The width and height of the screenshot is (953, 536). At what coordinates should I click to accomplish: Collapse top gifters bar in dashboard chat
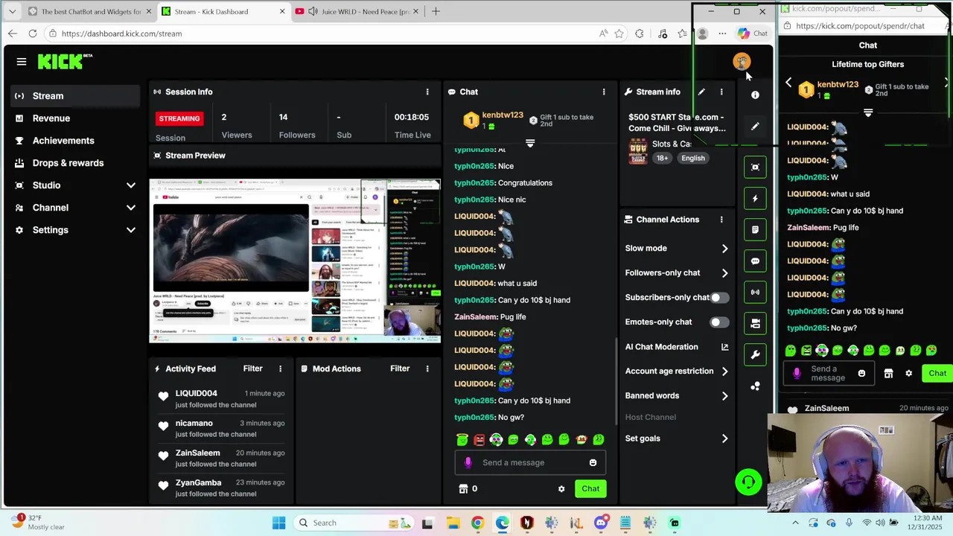coord(530,143)
